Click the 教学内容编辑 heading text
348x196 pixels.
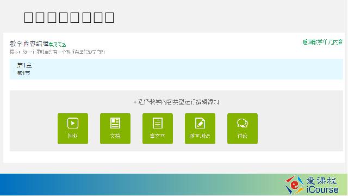[29, 44]
